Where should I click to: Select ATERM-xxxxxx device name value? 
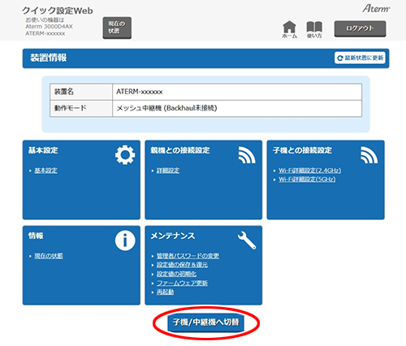[140, 92]
